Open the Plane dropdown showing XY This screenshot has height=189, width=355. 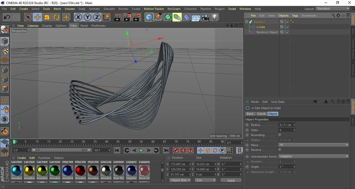(313, 145)
